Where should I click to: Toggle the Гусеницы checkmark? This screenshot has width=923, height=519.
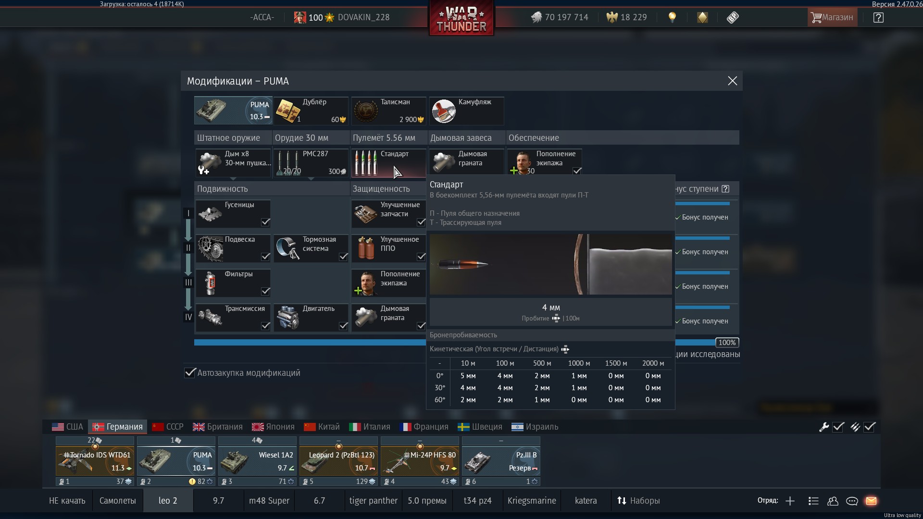(x=265, y=222)
